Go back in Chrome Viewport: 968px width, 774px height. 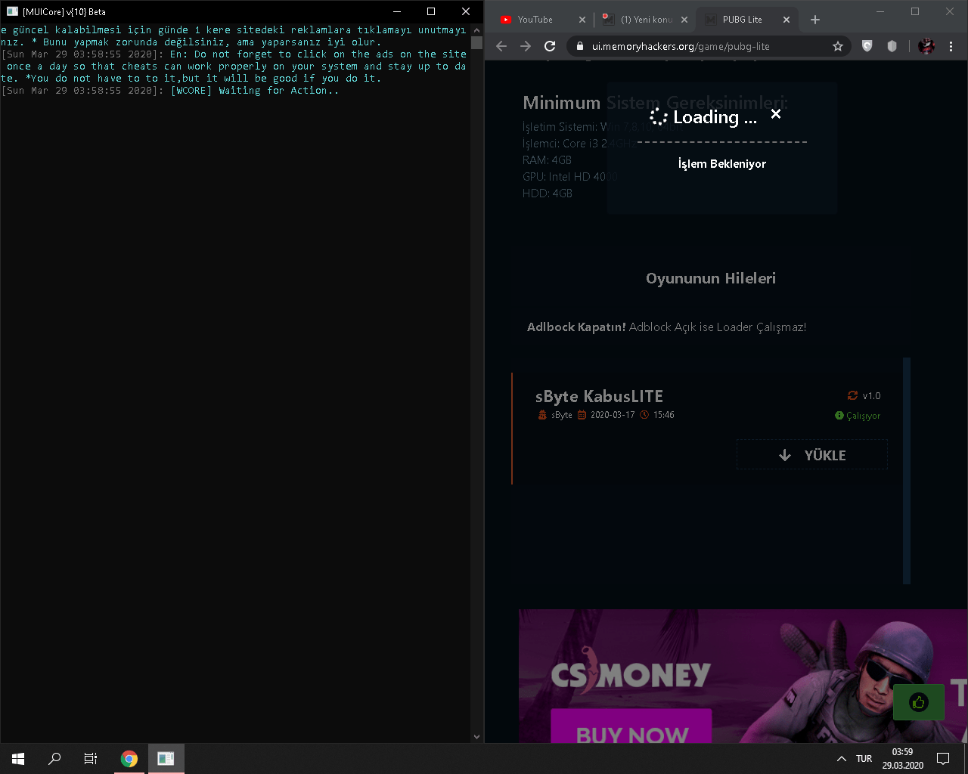[501, 46]
